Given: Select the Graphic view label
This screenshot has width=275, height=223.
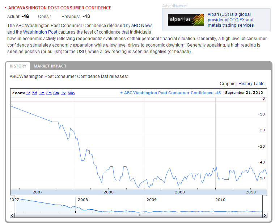Looking at the screenshot, I should click(227, 84).
